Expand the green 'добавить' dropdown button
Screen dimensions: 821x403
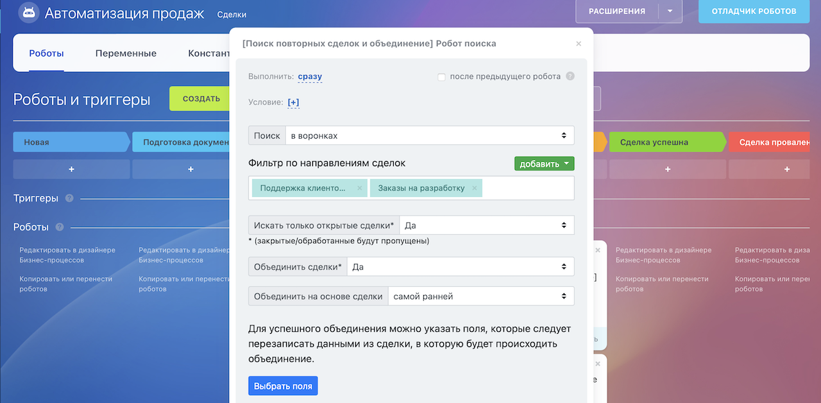[544, 164]
